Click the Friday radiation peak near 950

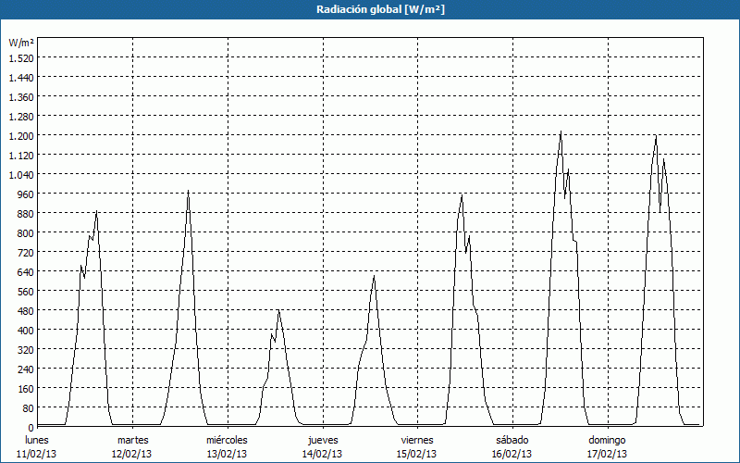[462, 195]
